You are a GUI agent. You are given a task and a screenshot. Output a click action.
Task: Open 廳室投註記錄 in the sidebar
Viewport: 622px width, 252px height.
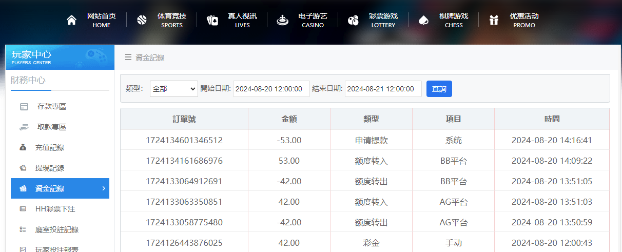coord(56,230)
